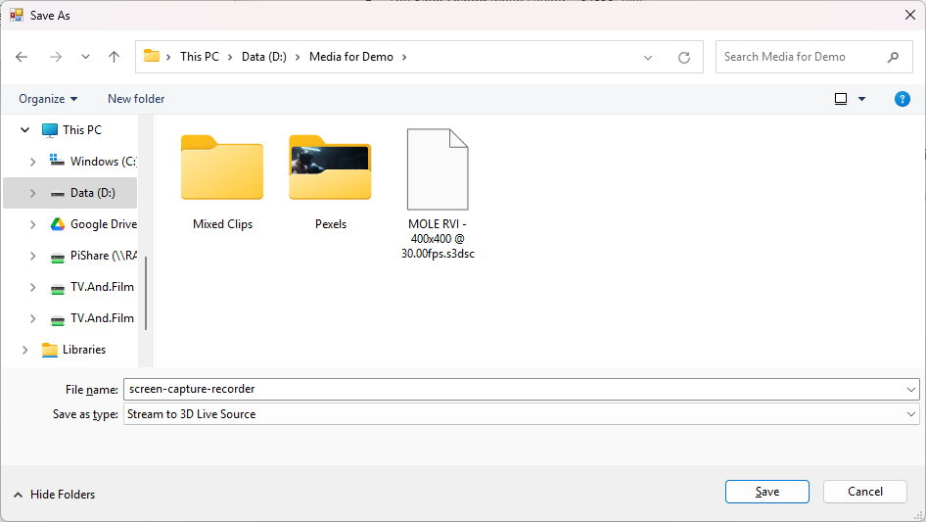Screen dimensions: 926x522
Task: Select Libraries in navigation pane
Action: [73, 350]
